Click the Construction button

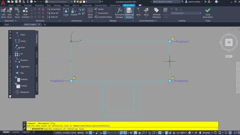point(102,13)
